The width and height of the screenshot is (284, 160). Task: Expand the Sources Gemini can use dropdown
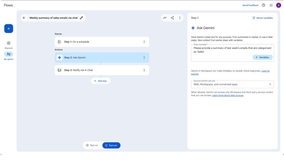tap(232, 84)
